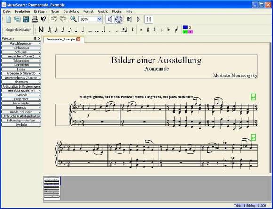
Task: Close the Promenade_Example tab
Action: click(x=78, y=40)
